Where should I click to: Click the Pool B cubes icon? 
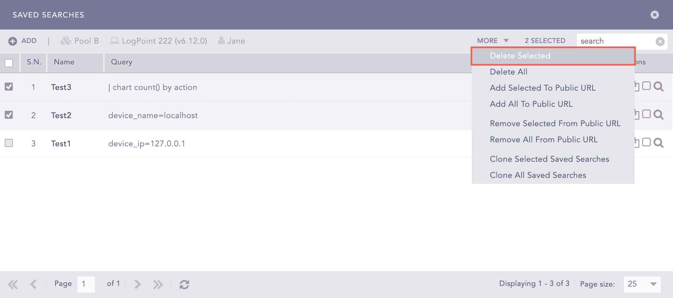point(66,41)
